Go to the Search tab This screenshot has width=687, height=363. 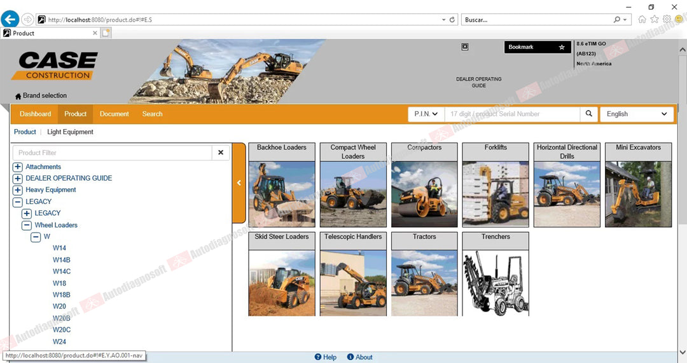tap(153, 114)
